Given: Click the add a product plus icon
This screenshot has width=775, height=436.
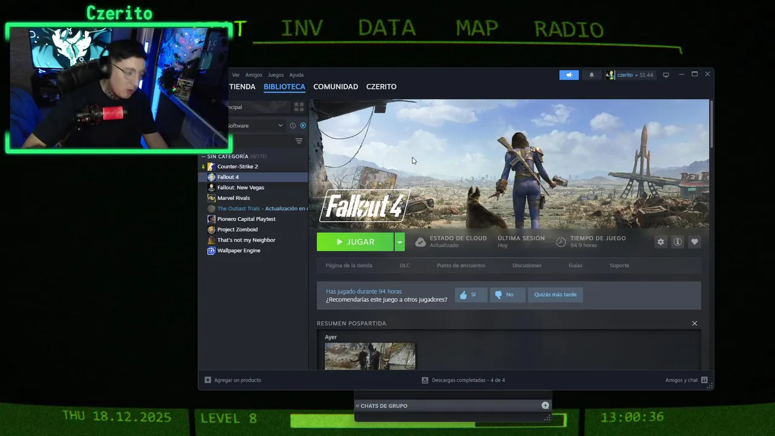Looking at the screenshot, I should 208,380.
